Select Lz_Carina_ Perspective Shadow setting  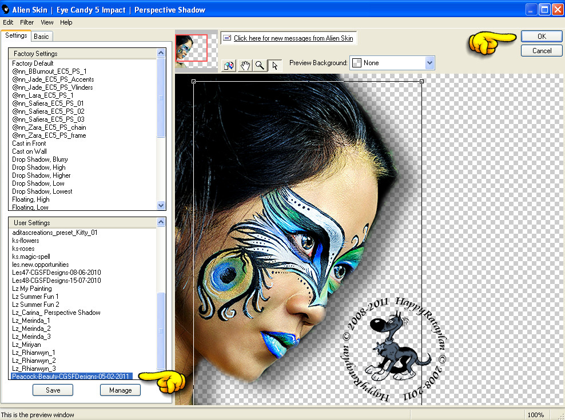(x=56, y=313)
